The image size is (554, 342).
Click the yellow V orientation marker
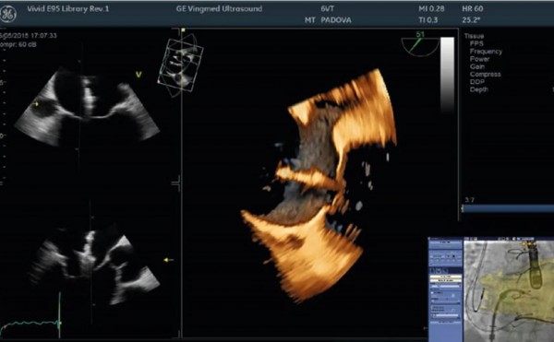138,75
